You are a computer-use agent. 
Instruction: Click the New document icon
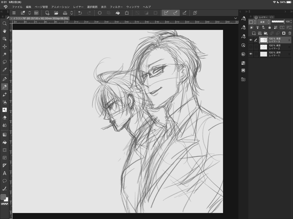[47, 13]
